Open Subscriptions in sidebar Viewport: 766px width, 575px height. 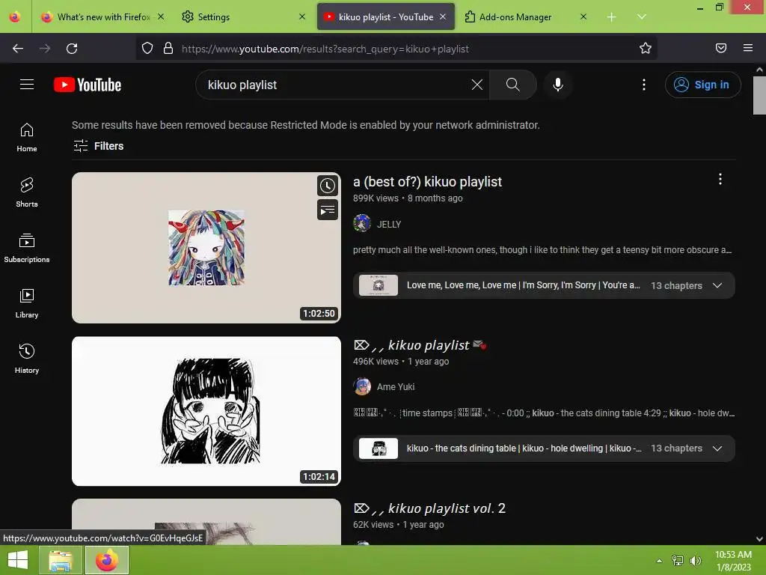point(27,248)
